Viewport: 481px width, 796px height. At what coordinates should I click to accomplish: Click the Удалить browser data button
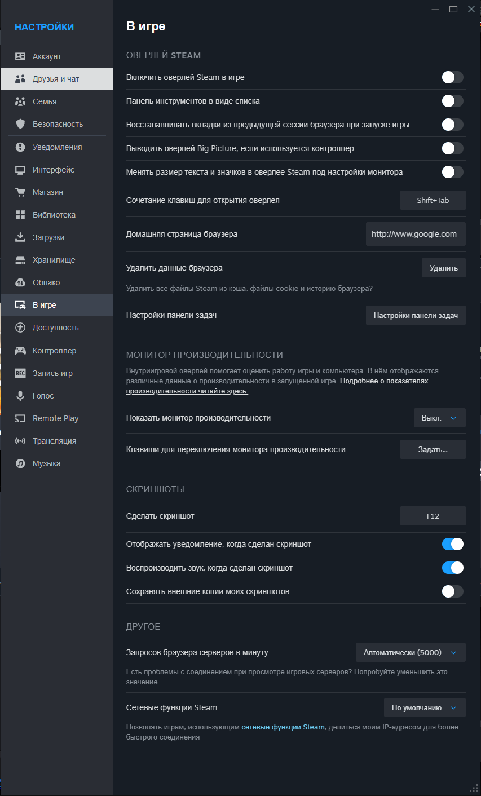443,268
